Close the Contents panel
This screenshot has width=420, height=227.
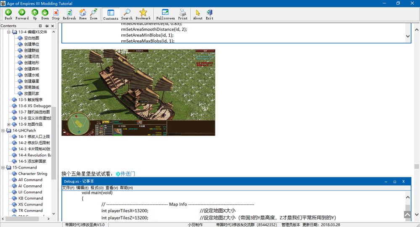52,26
